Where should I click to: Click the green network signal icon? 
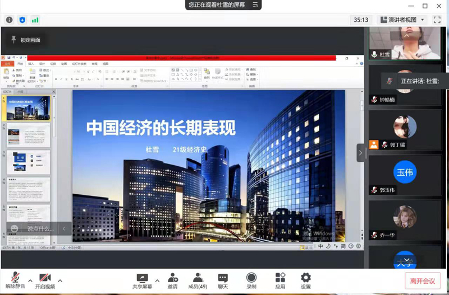pos(35,20)
